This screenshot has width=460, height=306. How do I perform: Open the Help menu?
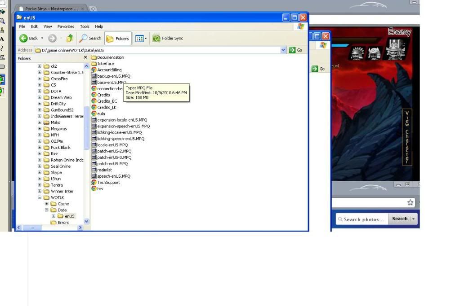99,26
